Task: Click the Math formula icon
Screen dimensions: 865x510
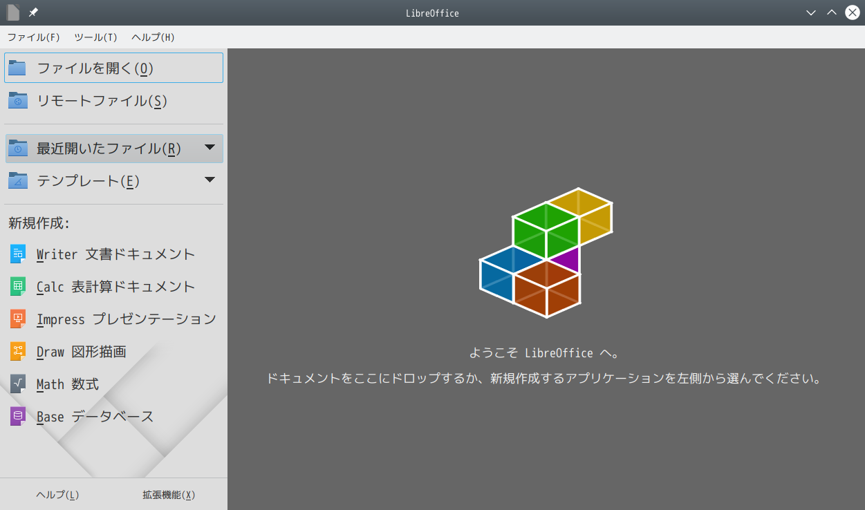Action: (18, 384)
